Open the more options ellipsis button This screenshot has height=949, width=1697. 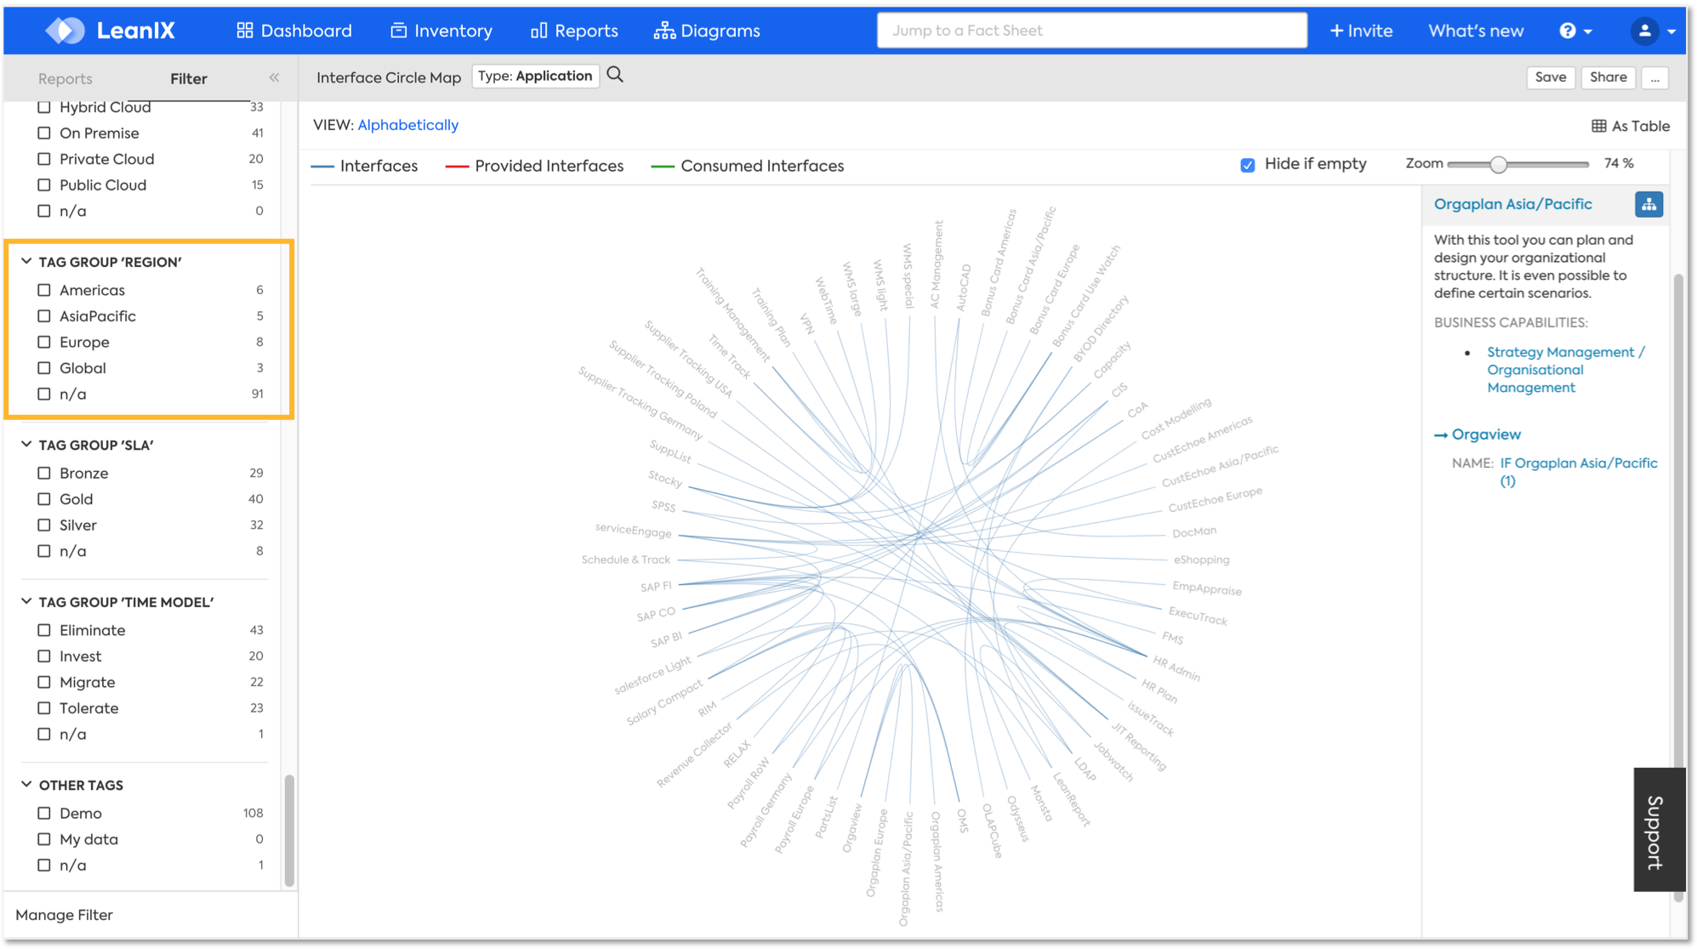coord(1654,77)
